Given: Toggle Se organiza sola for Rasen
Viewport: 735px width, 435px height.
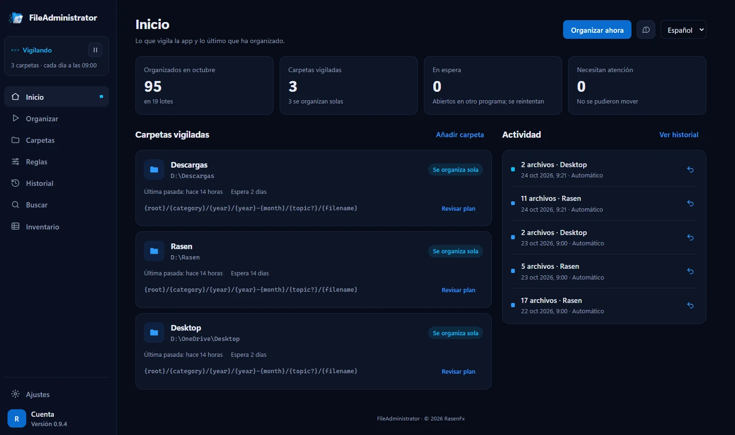Looking at the screenshot, I should click(455, 251).
